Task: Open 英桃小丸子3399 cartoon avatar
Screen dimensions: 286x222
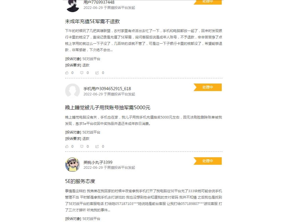Action: click(73, 164)
